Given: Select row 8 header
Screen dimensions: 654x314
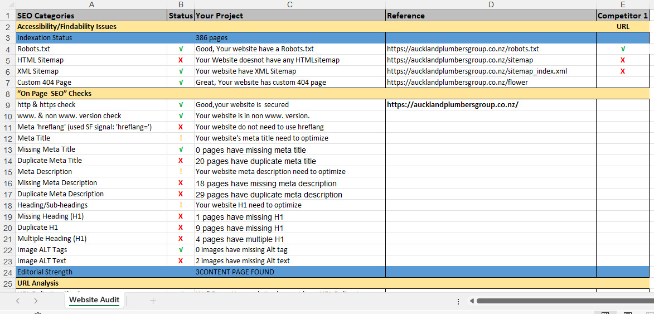Looking at the screenshot, I should 7,94.
